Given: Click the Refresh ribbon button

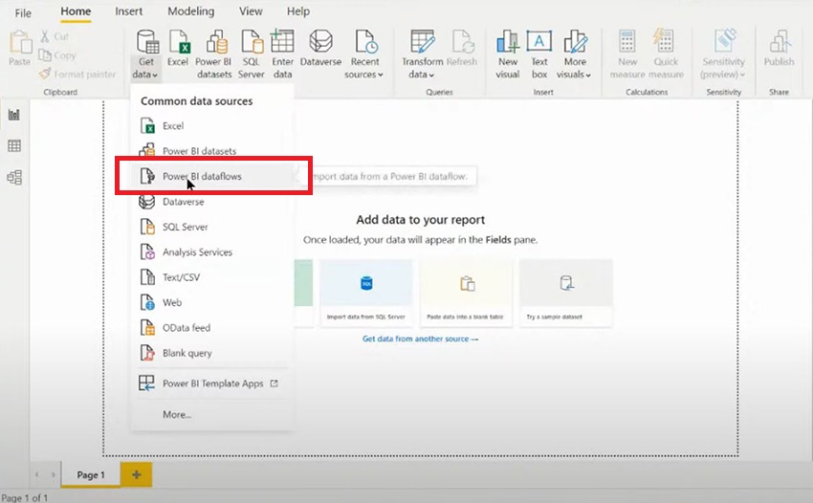Looking at the screenshot, I should [x=461, y=48].
